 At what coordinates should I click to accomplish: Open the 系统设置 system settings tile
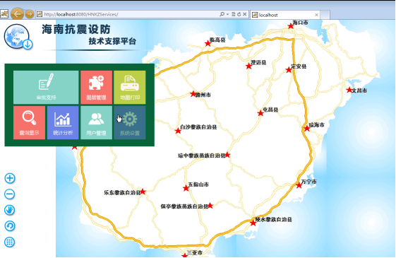(130, 123)
